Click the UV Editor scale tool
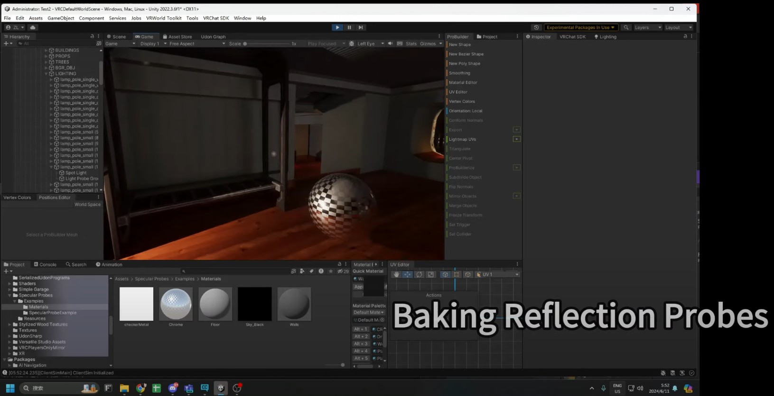The image size is (774, 396). click(x=430, y=275)
